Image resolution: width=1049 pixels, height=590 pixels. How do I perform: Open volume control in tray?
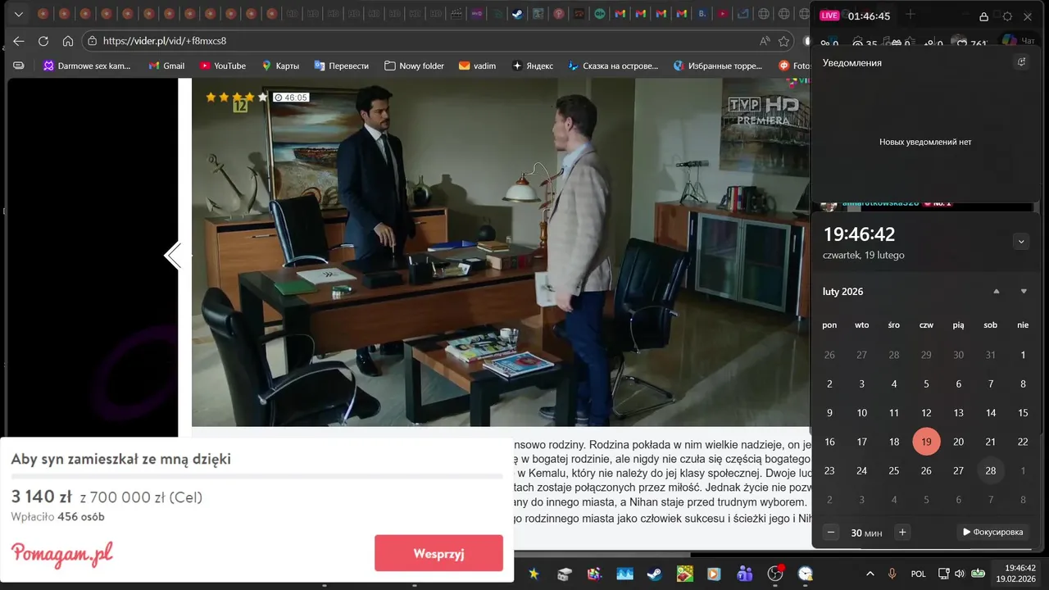[x=960, y=574]
